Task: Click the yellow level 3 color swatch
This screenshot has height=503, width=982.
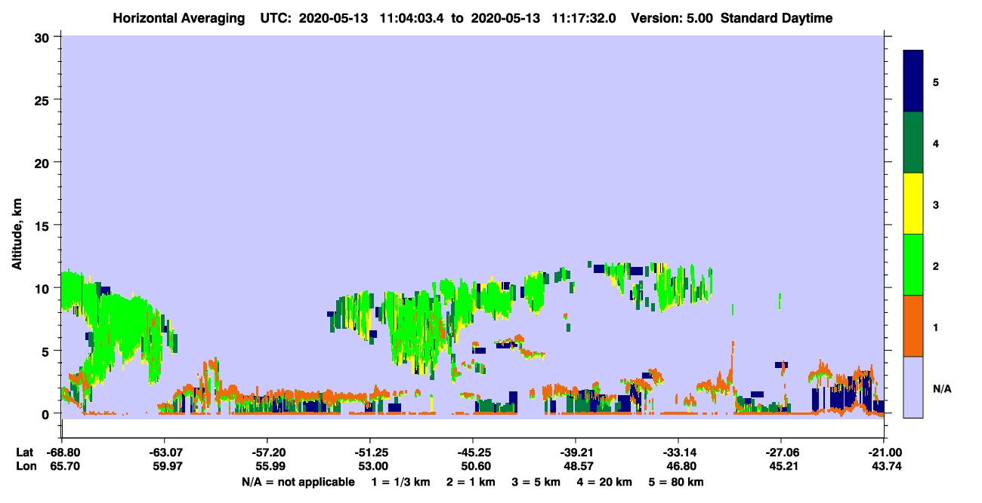Action: point(913,204)
